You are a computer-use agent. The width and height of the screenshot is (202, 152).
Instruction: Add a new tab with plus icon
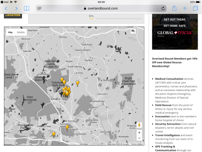(x=185, y=8)
